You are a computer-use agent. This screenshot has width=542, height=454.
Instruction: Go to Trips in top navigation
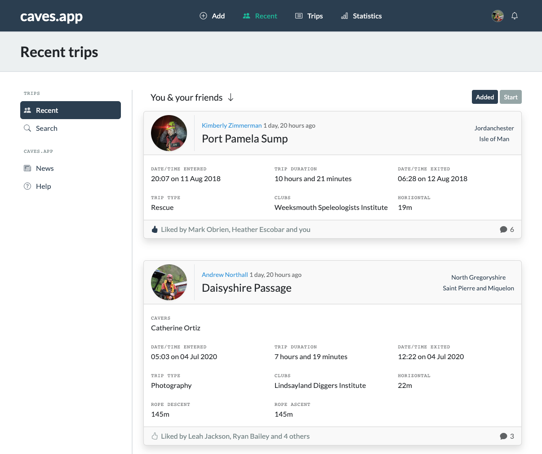[x=309, y=16]
